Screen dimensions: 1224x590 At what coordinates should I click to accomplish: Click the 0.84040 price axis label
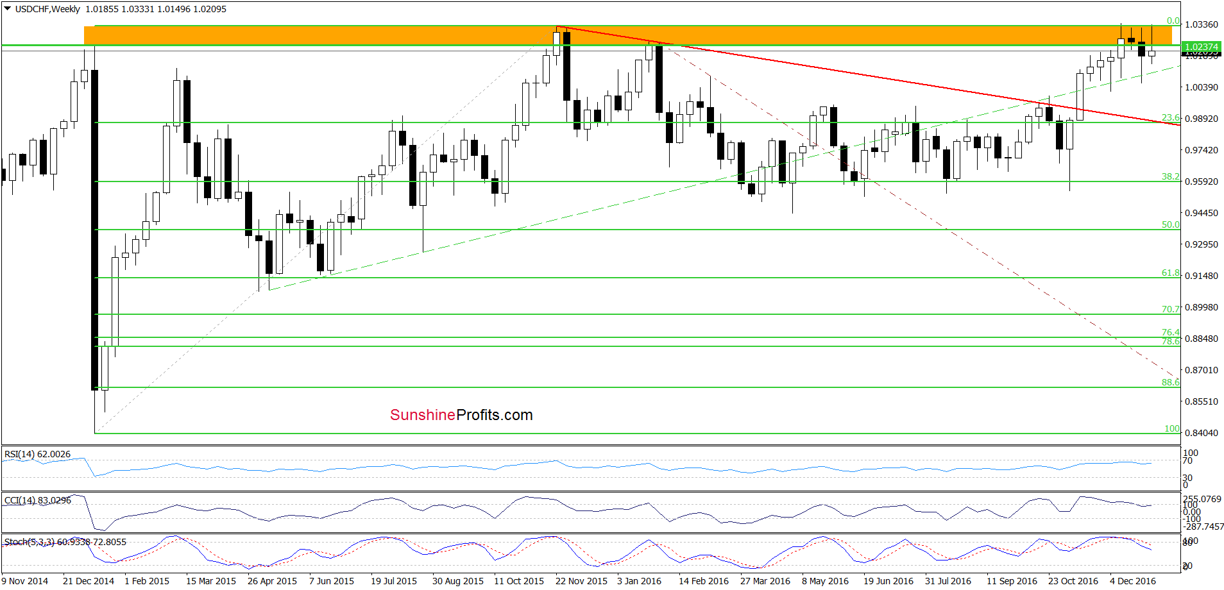click(1201, 433)
